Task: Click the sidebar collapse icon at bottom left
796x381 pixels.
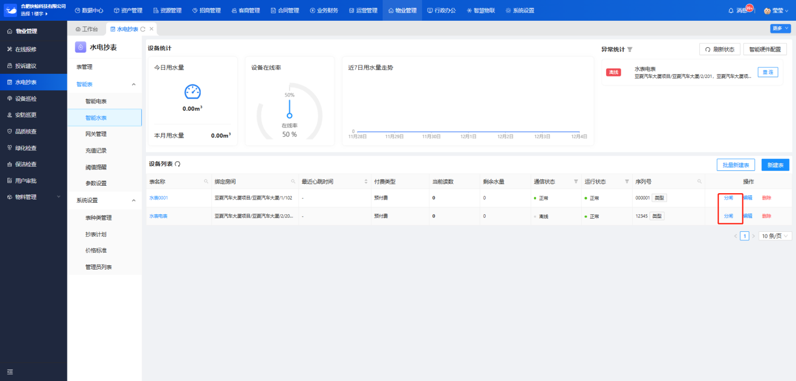Action: [x=10, y=371]
